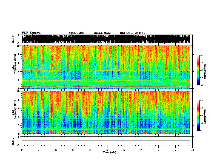This screenshot has width=217, height=168.
Task: Click the ch.2 color bar PSD unit label
Action: [x=205, y=117]
